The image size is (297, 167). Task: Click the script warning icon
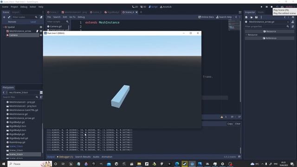[x=222, y=117]
